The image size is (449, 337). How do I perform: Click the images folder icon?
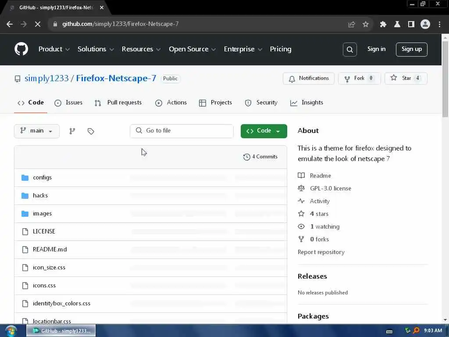(25, 214)
